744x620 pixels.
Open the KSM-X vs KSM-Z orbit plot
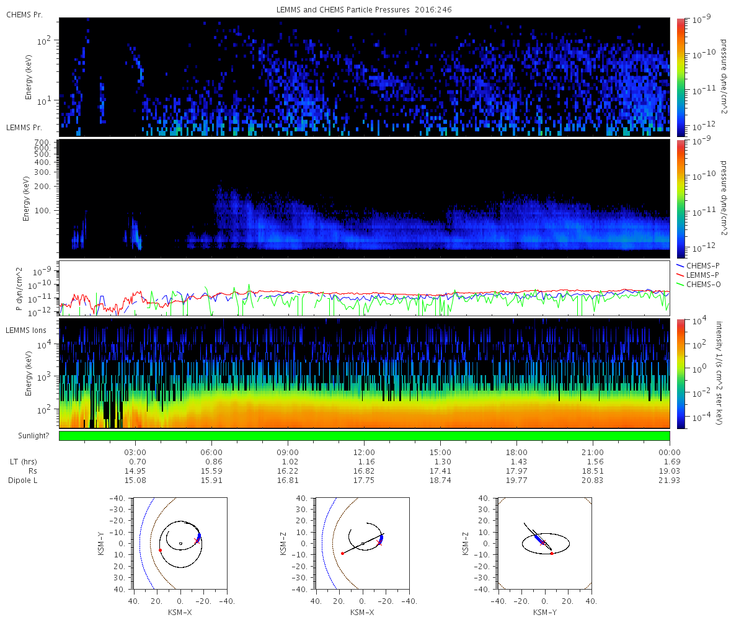(362, 543)
